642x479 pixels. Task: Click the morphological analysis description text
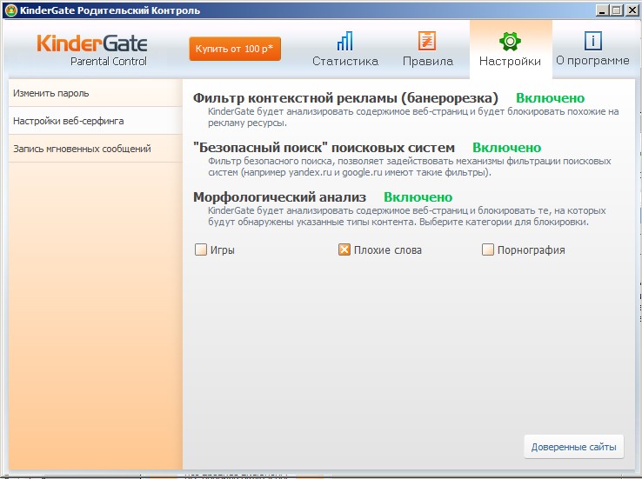[x=406, y=216]
